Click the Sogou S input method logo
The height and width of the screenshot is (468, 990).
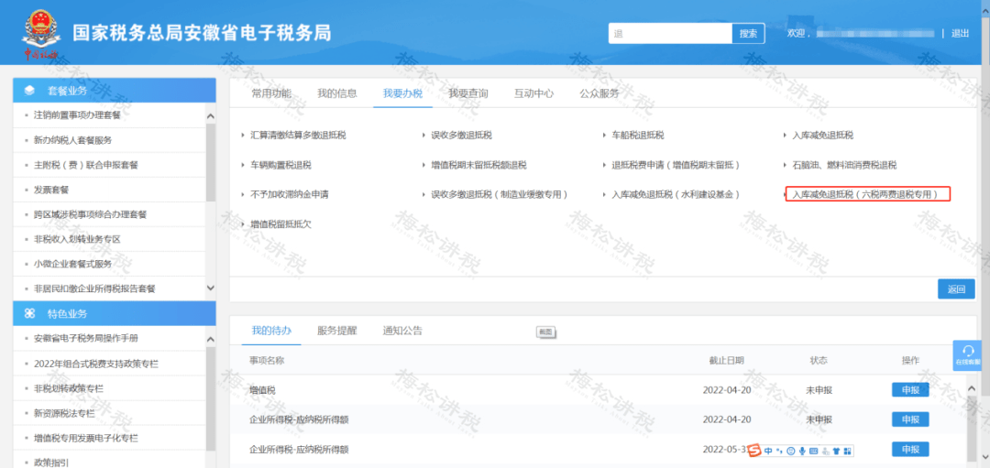click(x=753, y=451)
